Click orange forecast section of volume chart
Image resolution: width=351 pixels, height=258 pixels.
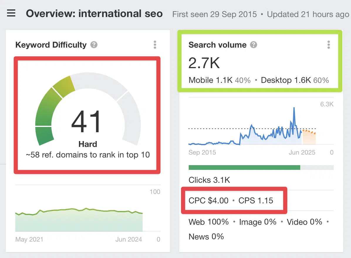pos(309,137)
